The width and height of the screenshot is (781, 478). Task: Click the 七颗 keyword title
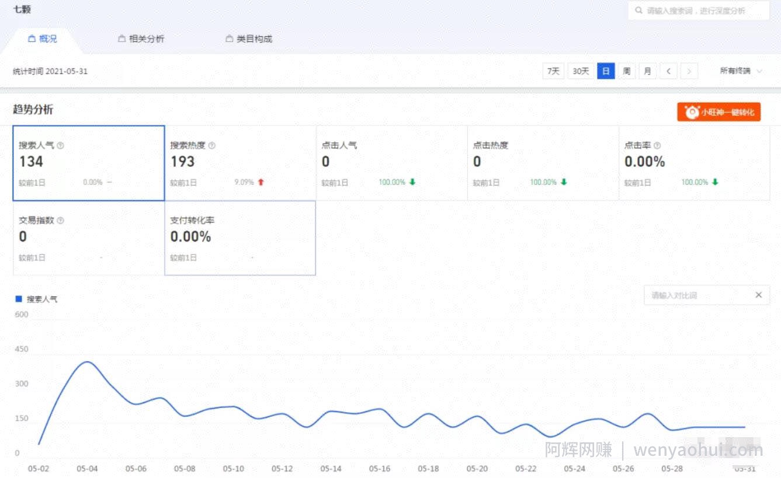click(x=22, y=9)
